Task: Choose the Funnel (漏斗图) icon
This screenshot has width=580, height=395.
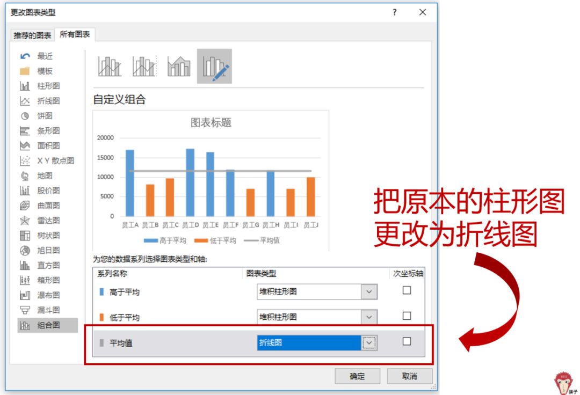Action: pyautogui.click(x=25, y=310)
